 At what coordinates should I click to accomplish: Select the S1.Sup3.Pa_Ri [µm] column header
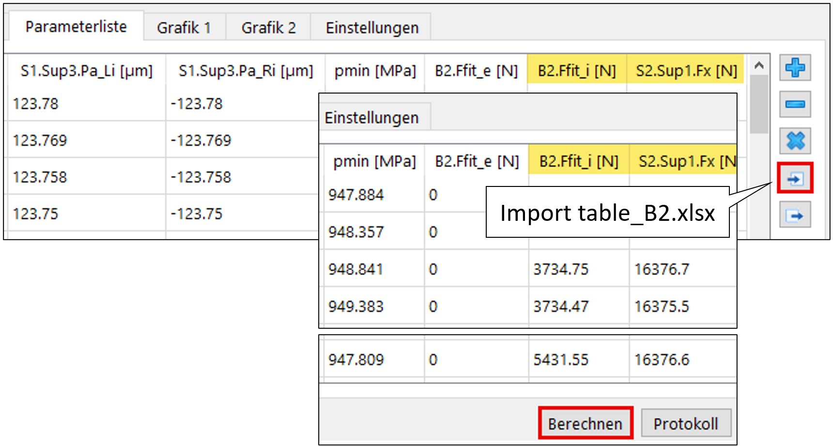tap(246, 71)
